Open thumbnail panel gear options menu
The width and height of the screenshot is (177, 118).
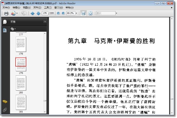[x=13, y=29]
